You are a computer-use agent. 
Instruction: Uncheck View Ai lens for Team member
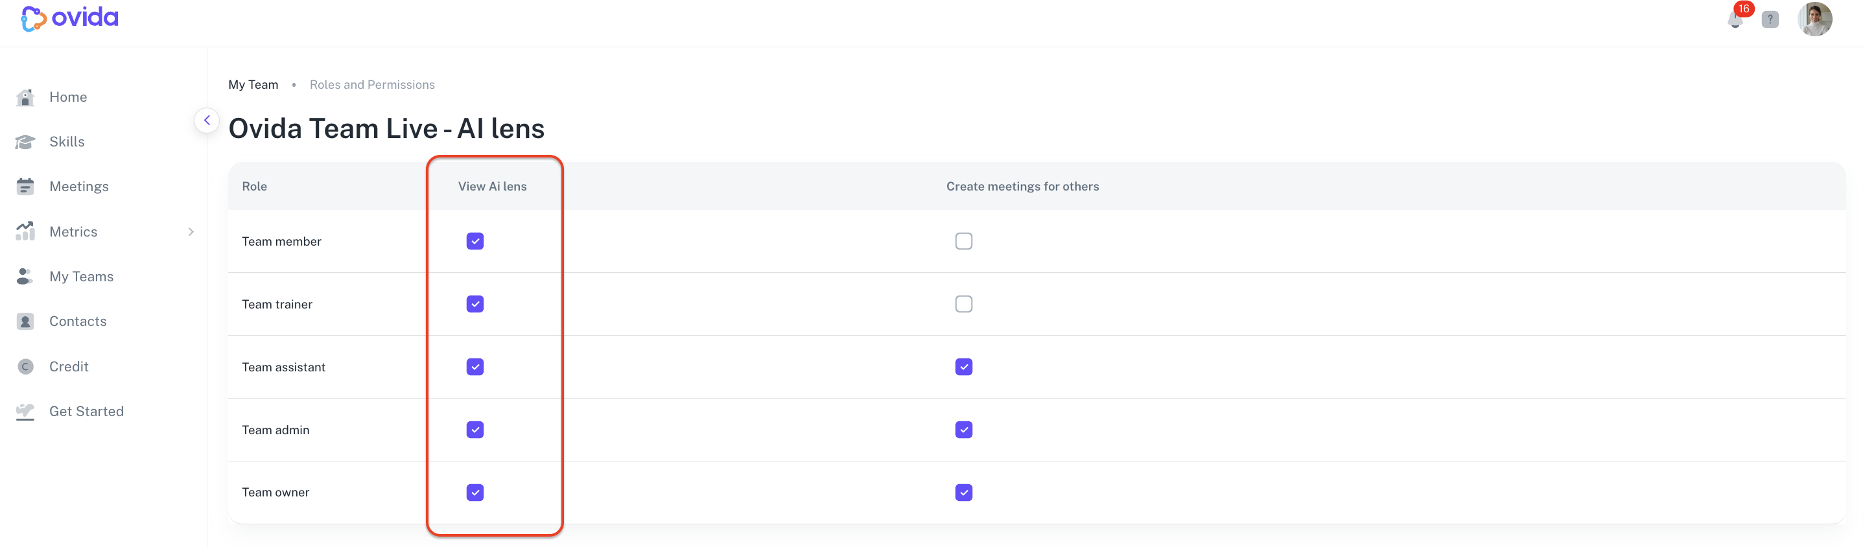[475, 241]
